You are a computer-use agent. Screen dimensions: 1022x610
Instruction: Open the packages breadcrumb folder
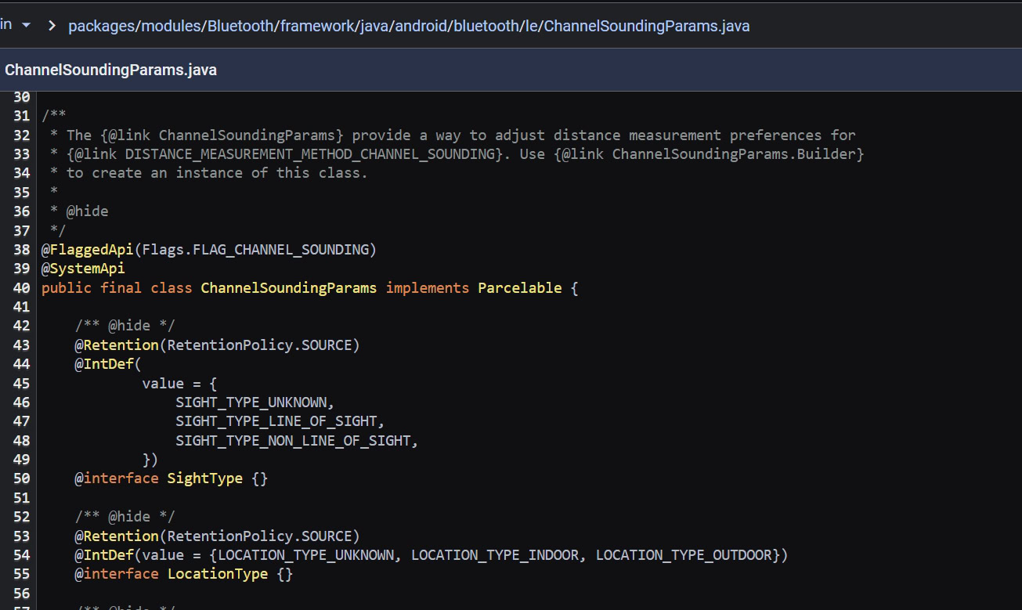point(100,26)
